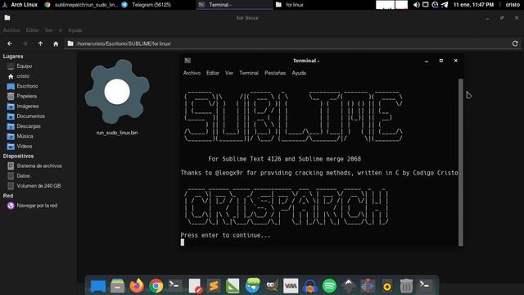Open the headphones audio app in dock
This screenshot has height=295, width=524.
(x=310, y=286)
